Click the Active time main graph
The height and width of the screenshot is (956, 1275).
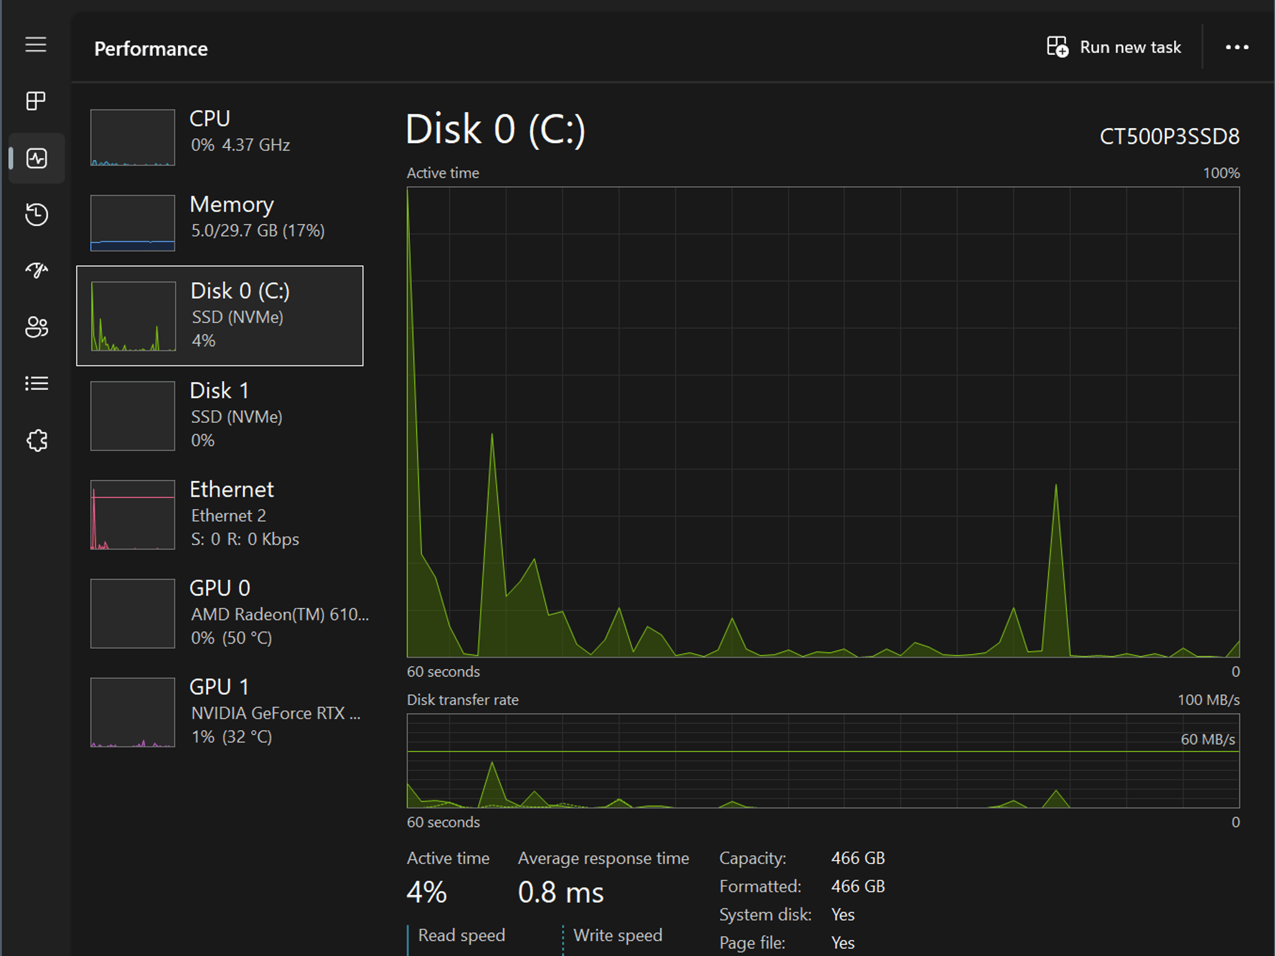(x=823, y=422)
